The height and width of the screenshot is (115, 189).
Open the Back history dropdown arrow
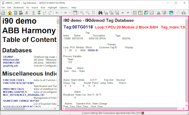(61, 13)
